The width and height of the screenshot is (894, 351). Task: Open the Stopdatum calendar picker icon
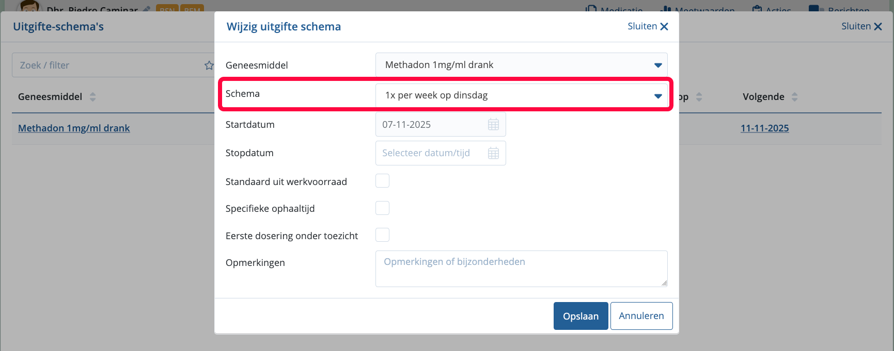tap(493, 153)
